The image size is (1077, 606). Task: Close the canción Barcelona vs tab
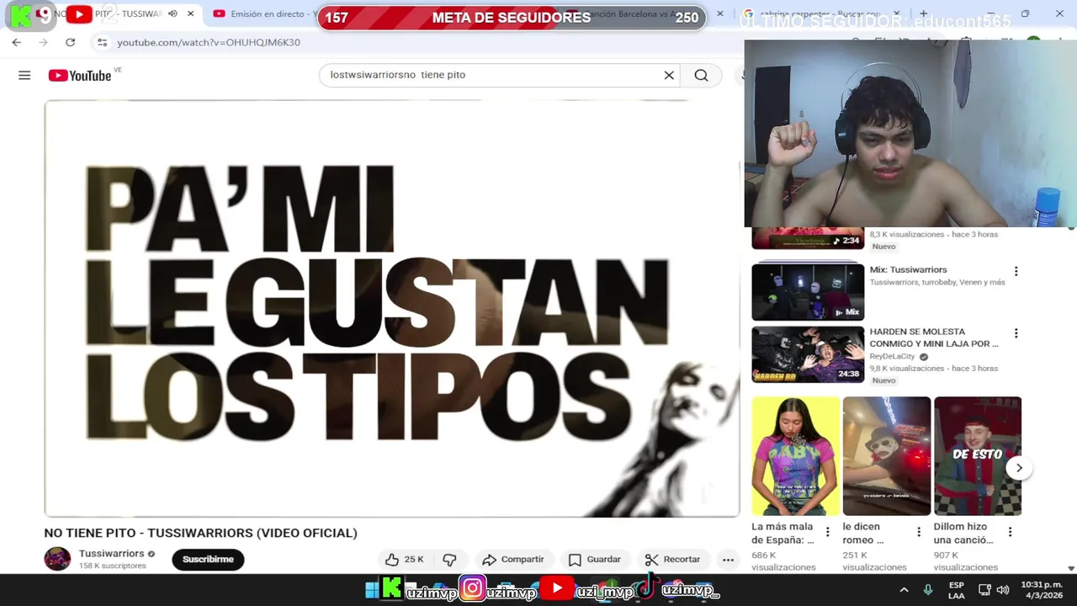click(719, 13)
